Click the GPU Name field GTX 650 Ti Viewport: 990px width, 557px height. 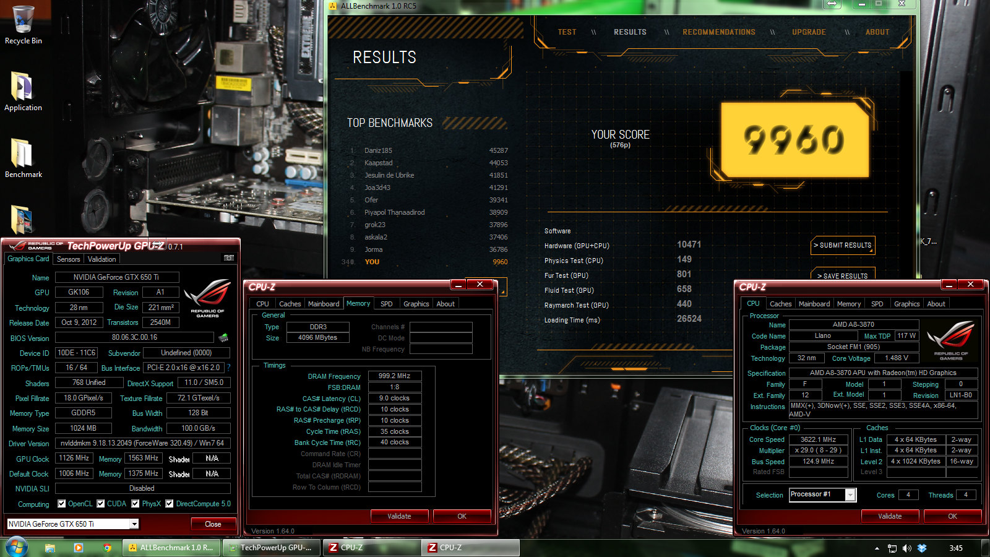click(116, 277)
